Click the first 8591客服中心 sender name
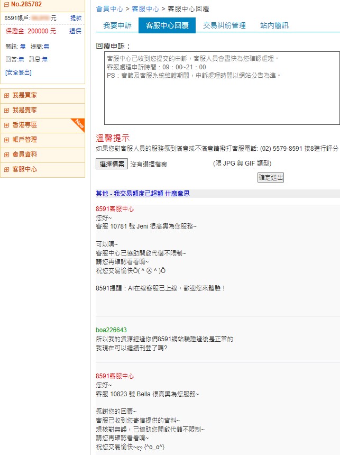This screenshot has width=340, height=455. pos(115,209)
